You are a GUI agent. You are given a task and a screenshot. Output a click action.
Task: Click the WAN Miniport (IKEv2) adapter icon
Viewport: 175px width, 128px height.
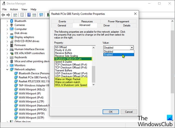click(x=16, y=90)
